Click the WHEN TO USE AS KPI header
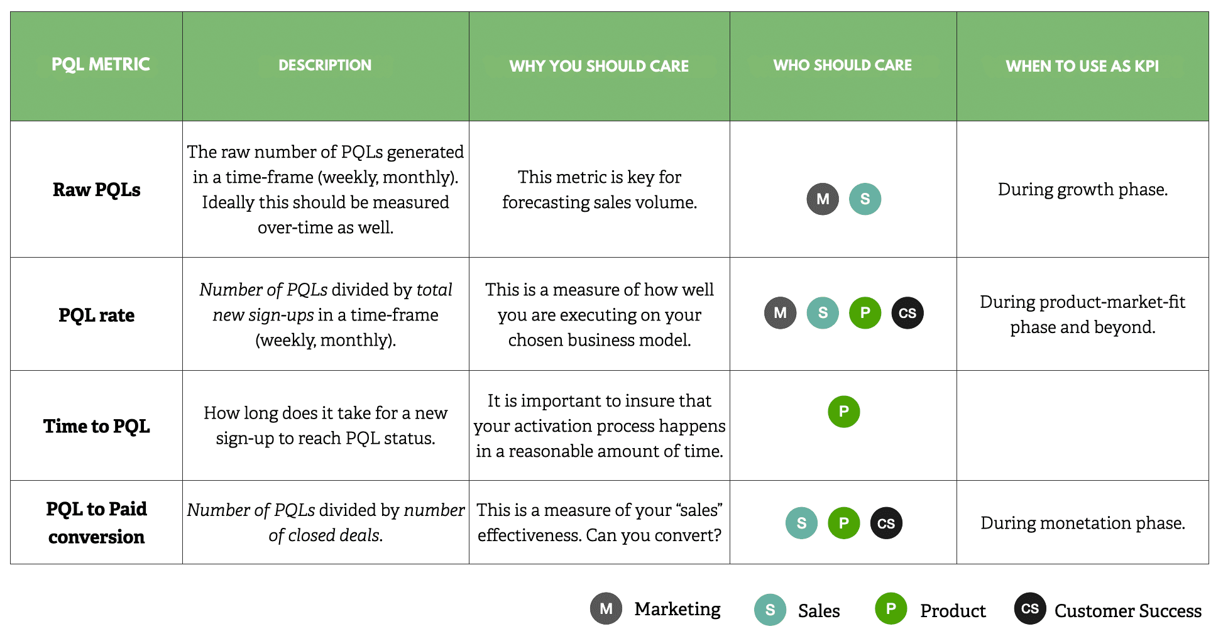 [x=1082, y=66]
